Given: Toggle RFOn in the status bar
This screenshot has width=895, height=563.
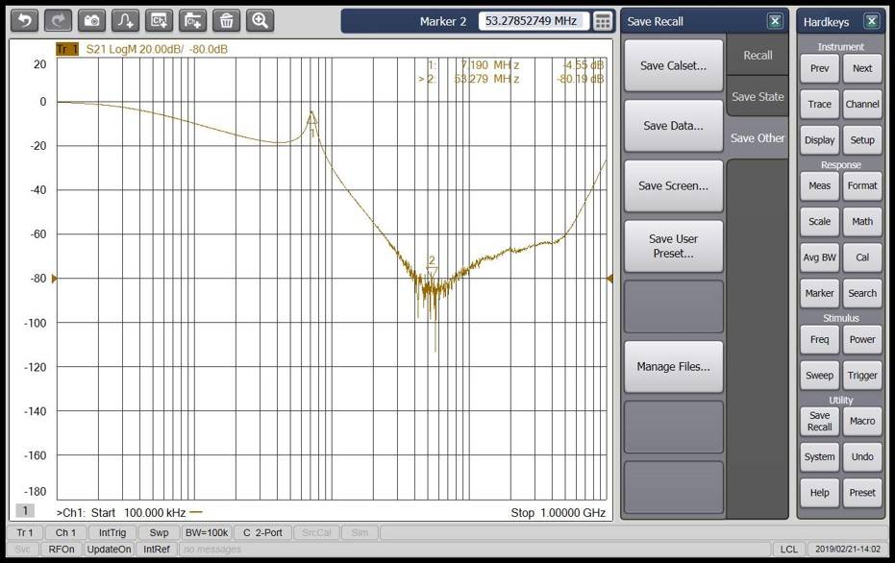Looking at the screenshot, I should [x=62, y=549].
